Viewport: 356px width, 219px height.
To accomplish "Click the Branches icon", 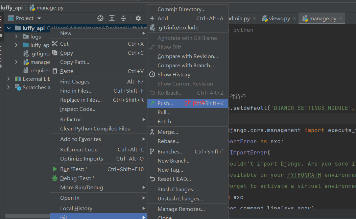I will (x=152, y=151).
